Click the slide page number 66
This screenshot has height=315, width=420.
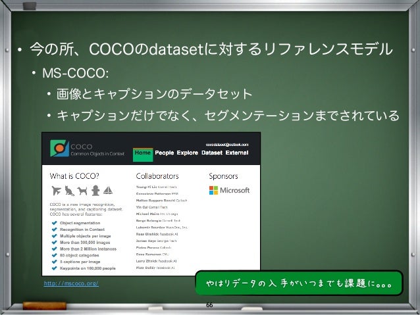(x=209, y=304)
